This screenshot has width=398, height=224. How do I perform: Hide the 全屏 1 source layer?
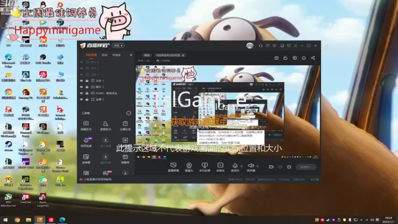[81, 100]
